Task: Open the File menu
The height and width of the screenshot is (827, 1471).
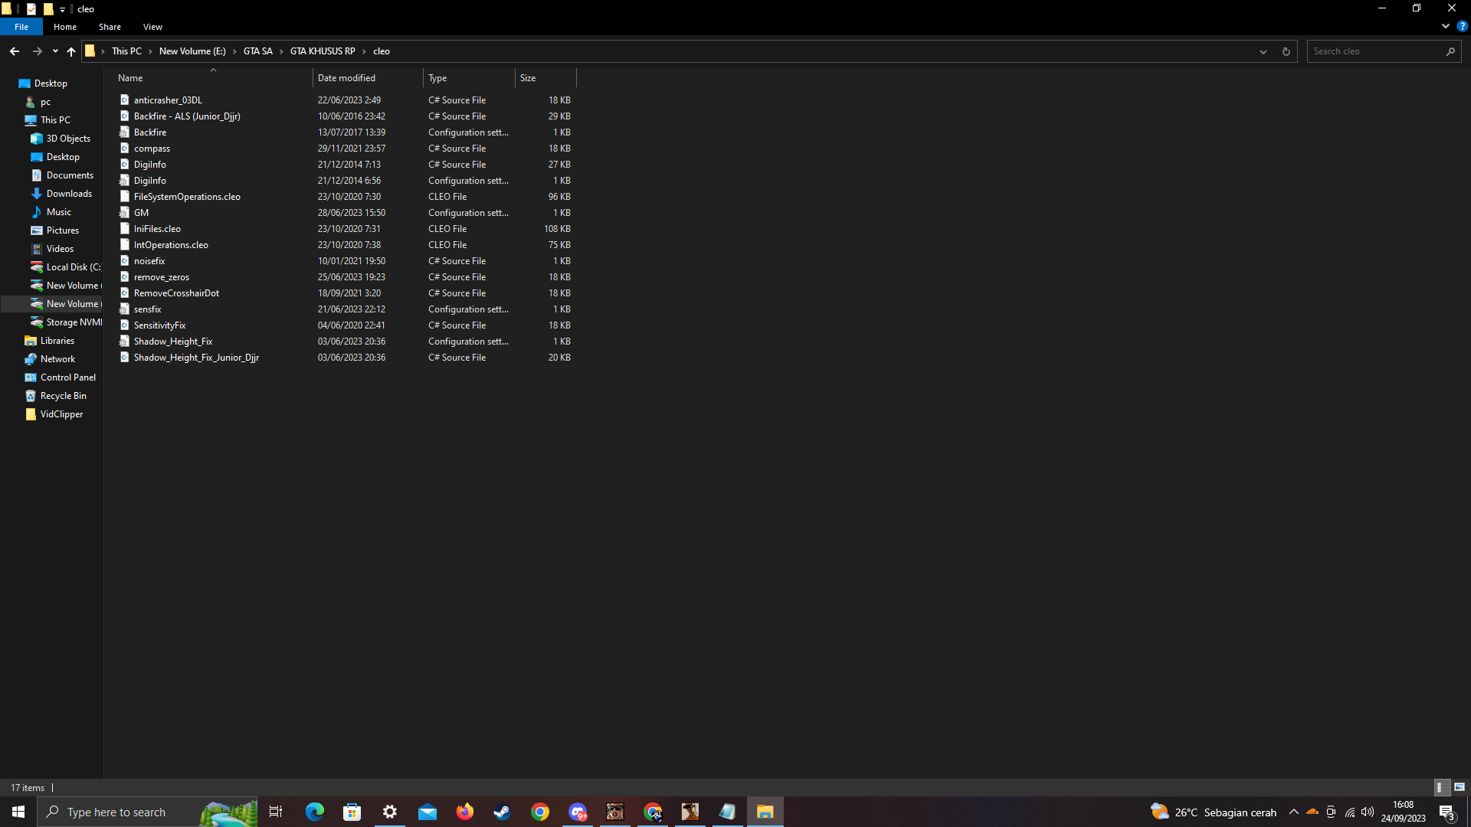Action: coord(21,27)
